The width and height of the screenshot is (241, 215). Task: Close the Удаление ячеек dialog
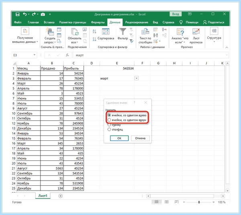145,103
